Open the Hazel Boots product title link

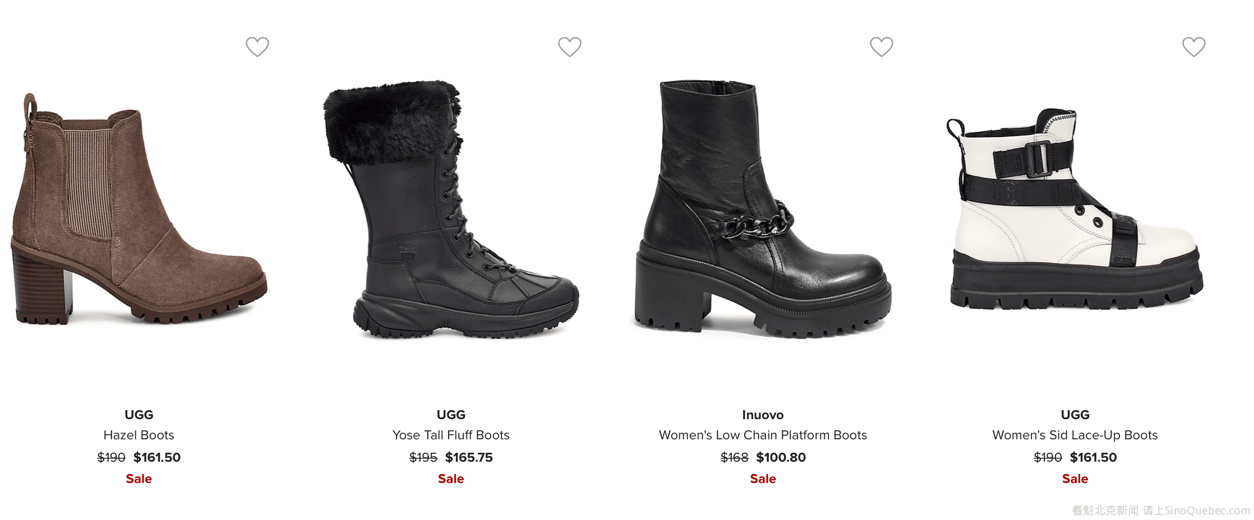click(139, 435)
